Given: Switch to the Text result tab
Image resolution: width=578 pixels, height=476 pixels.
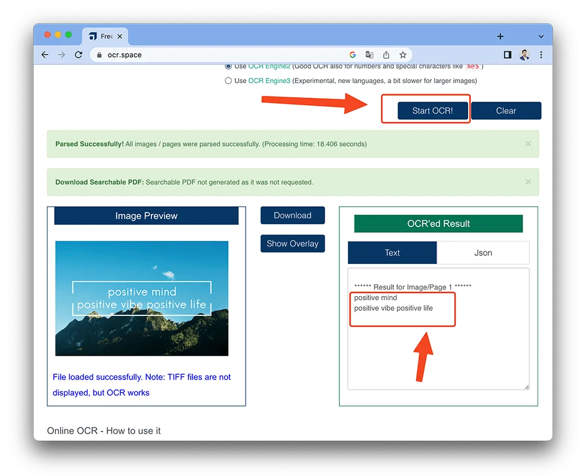Looking at the screenshot, I should click(x=392, y=253).
